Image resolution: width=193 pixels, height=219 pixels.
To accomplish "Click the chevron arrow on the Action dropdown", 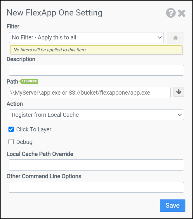I will 180,115.
